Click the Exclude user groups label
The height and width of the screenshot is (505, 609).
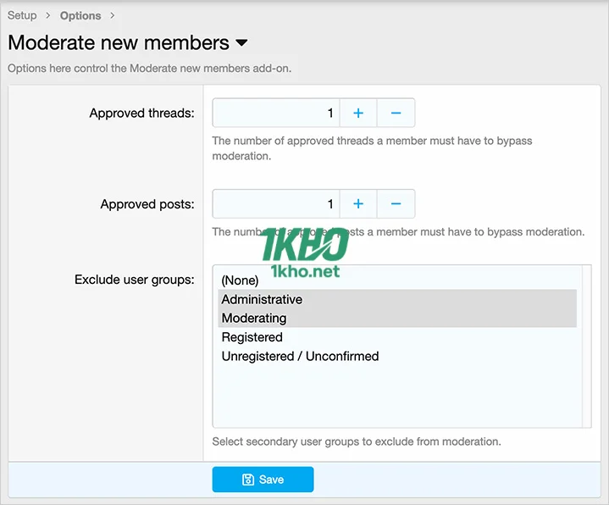point(134,279)
